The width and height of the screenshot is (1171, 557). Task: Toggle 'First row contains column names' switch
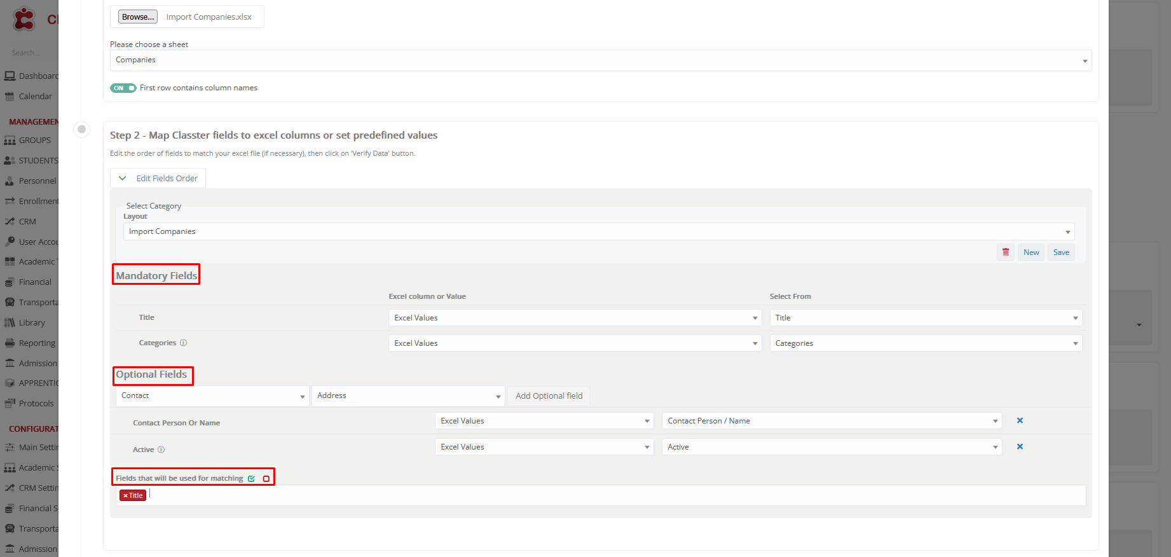pos(123,88)
